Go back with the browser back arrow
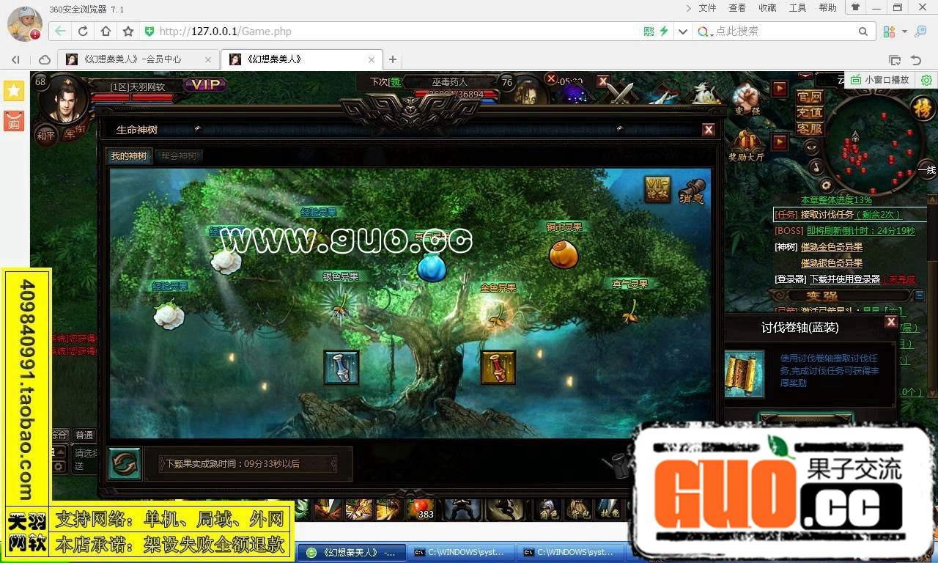Screen dimensions: 938x563 click(60, 32)
